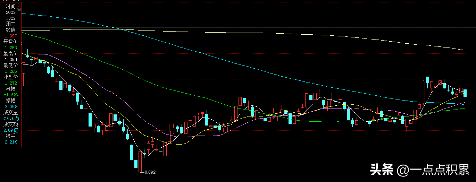Click the change value -1.62%
Image resolution: width=476 pixels, height=182 pixels.
(x=11, y=95)
